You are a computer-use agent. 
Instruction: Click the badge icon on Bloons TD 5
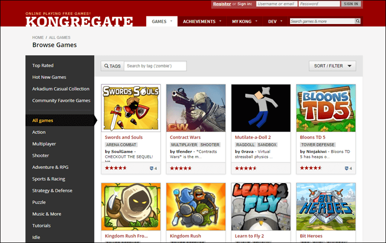pyautogui.click(x=346, y=168)
